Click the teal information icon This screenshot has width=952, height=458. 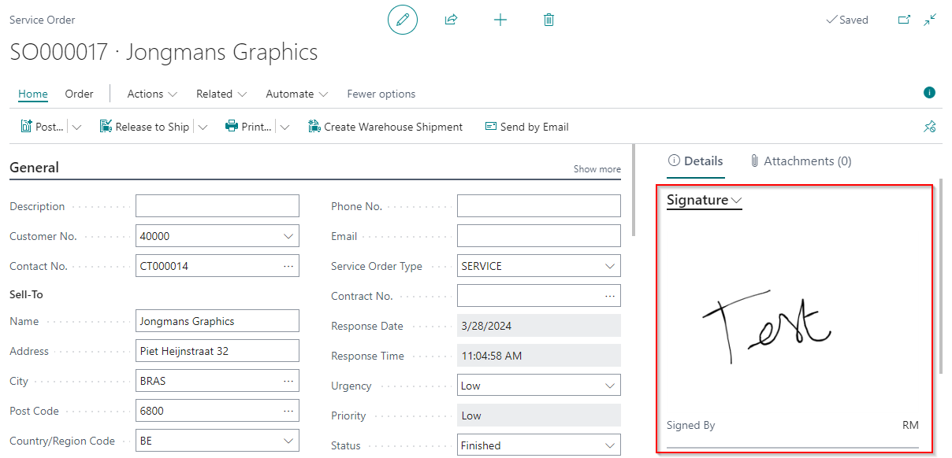coord(929,93)
